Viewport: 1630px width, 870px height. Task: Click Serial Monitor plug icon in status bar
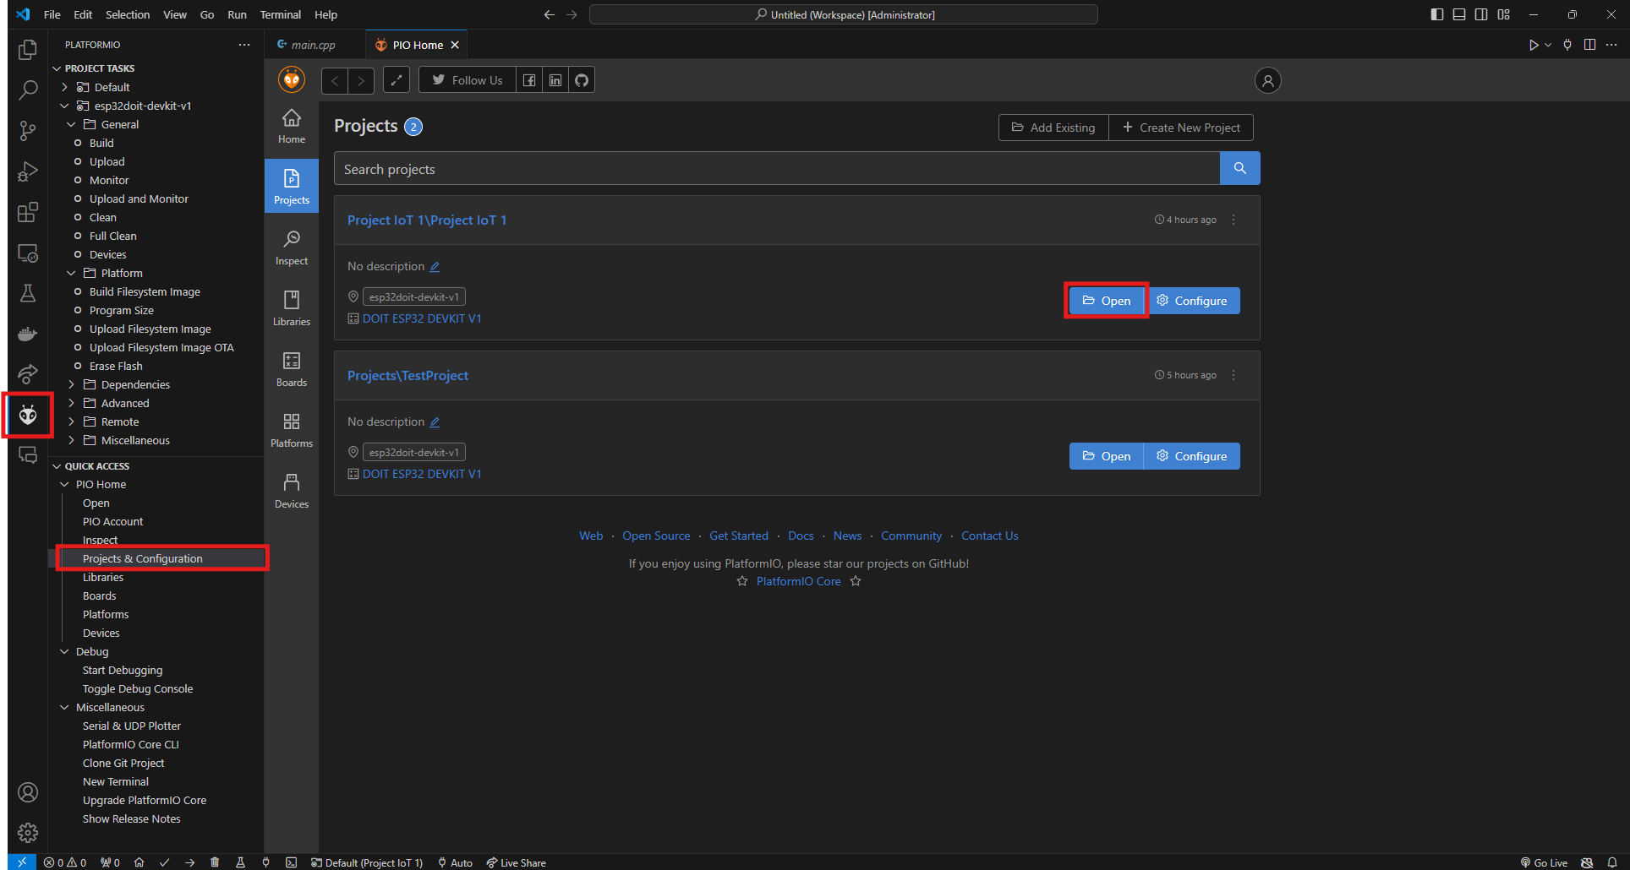point(265,862)
